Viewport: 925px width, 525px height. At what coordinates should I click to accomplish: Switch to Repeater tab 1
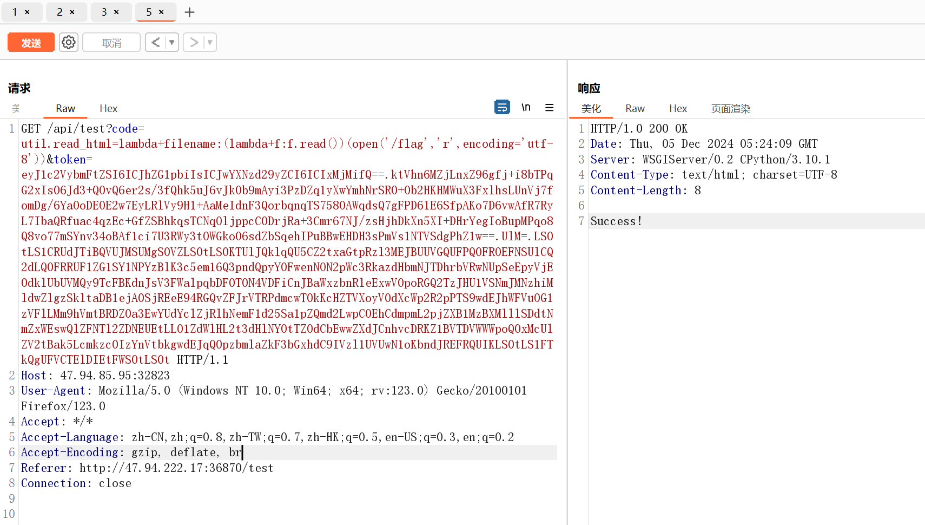[x=15, y=12]
